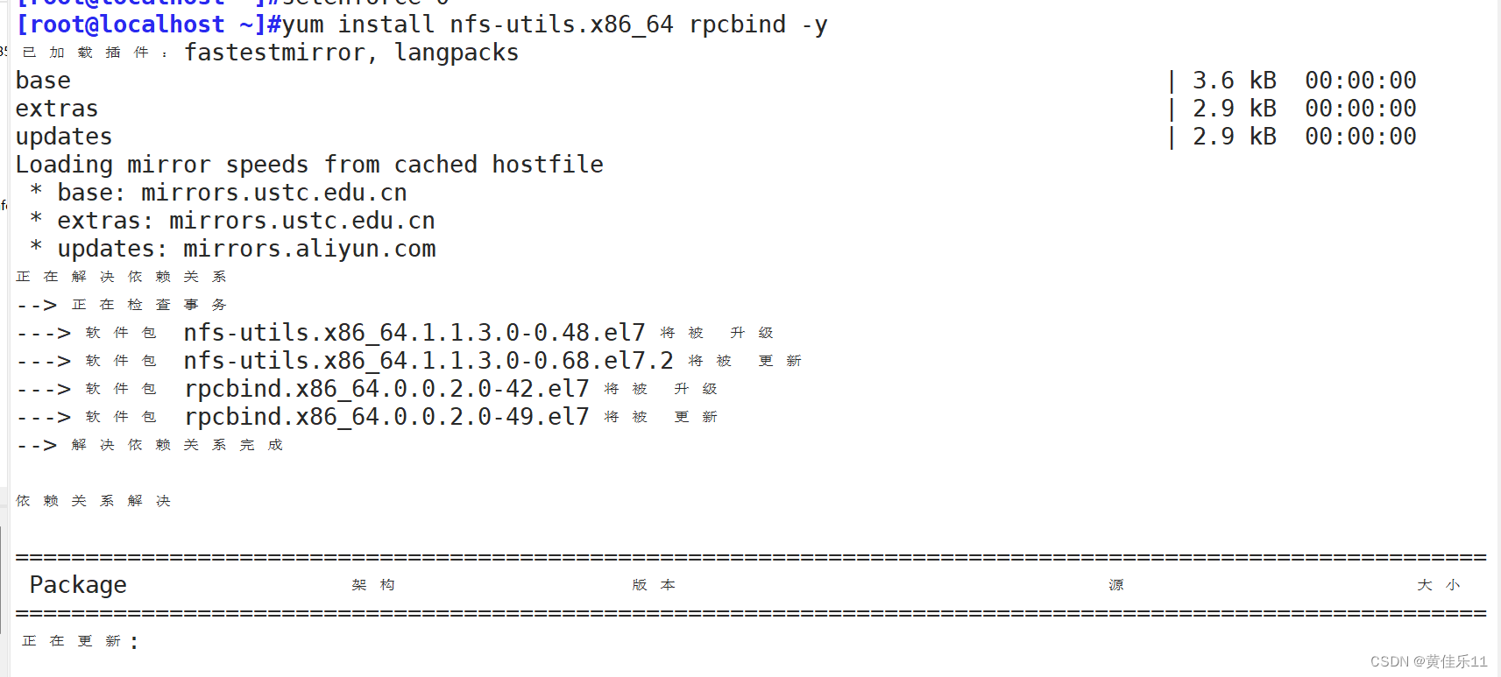Screen dimensions: 1501x677
Task: Click the extras repository line name
Action: coord(57,109)
